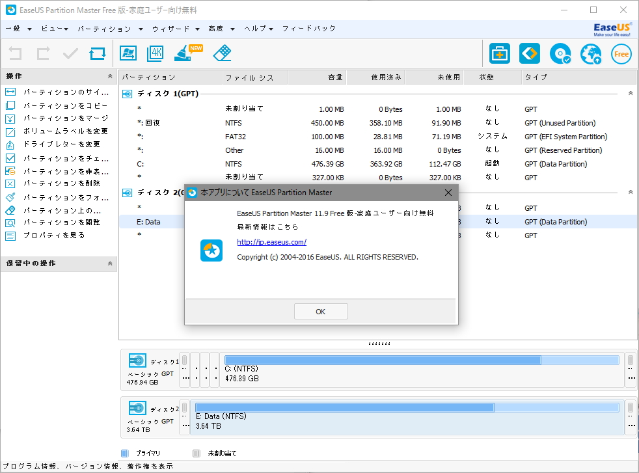Collapse the ディスク 1(GPT) partition list
The image size is (639, 473).
tap(629, 92)
